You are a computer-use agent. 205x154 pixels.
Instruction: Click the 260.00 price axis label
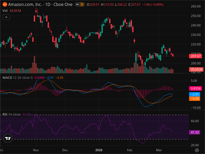coord(196,6)
